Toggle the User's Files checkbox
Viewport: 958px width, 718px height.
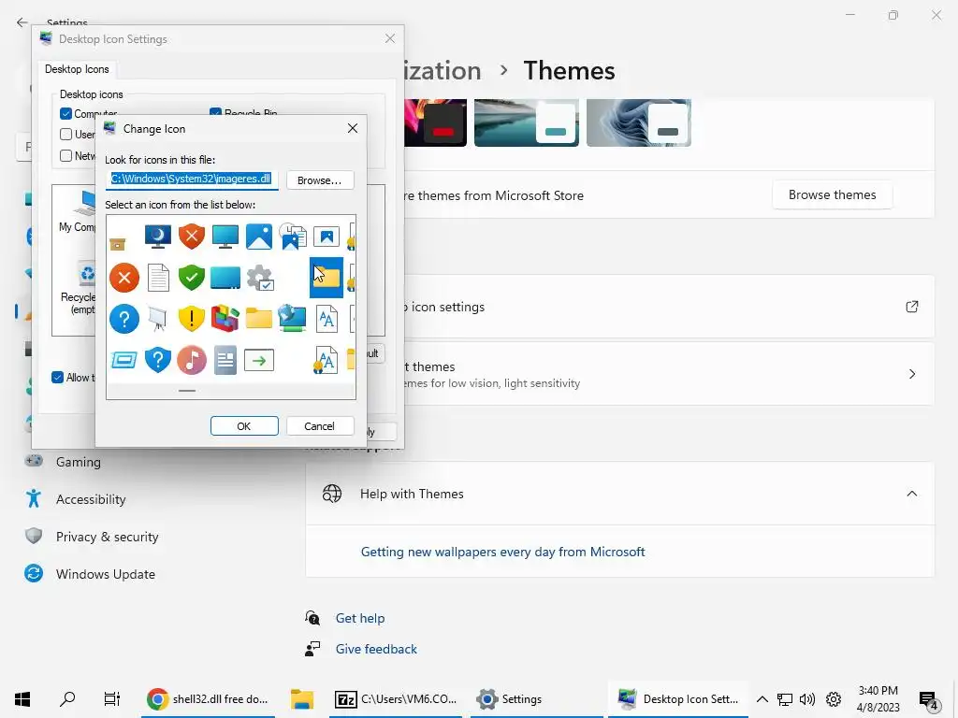point(66,135)
